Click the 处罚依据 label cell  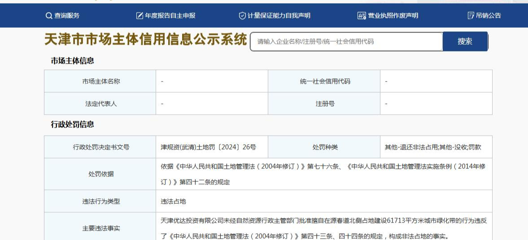click(x=100, y=174)
